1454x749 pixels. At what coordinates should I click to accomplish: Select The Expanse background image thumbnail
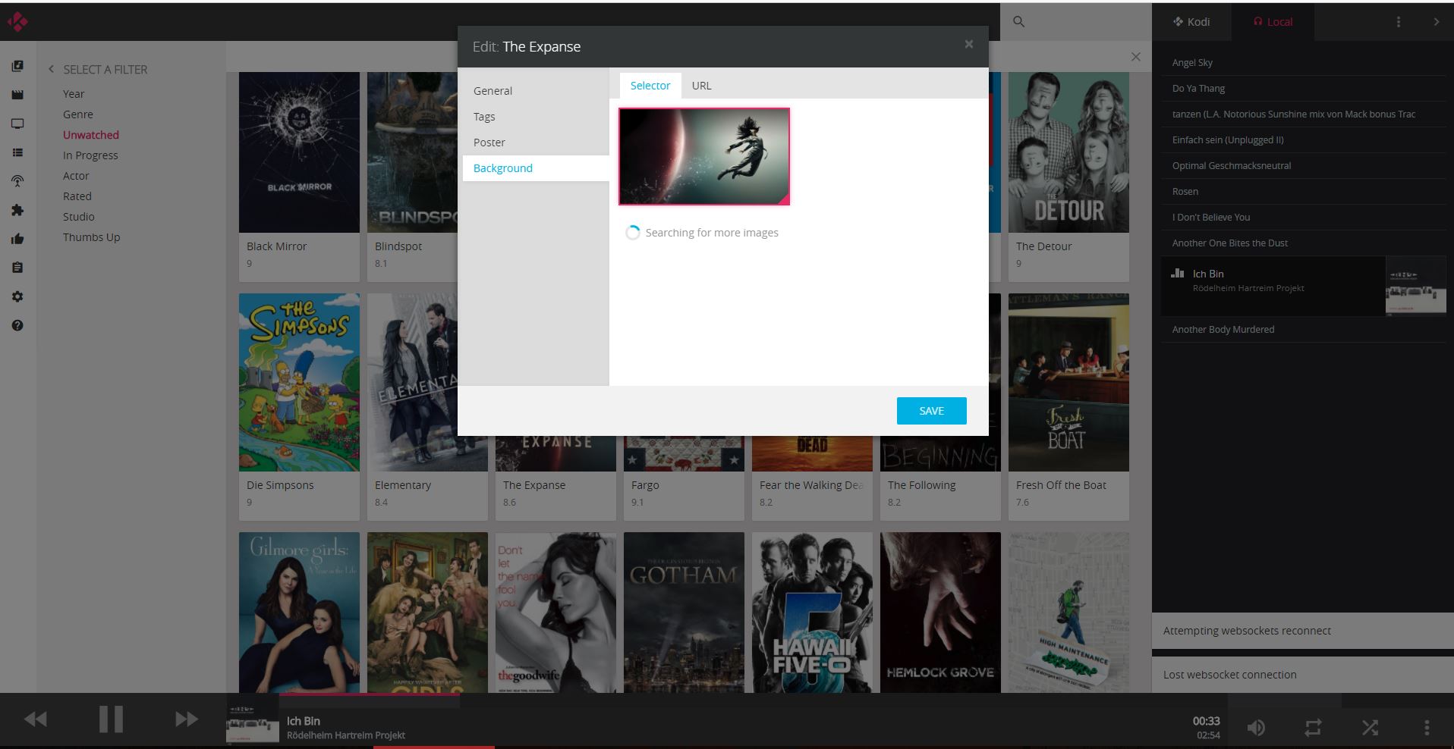coord(704,156)
